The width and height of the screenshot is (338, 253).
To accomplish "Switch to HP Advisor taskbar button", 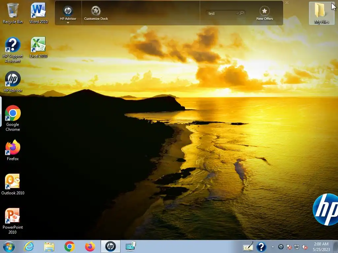I will click(110, 246).
